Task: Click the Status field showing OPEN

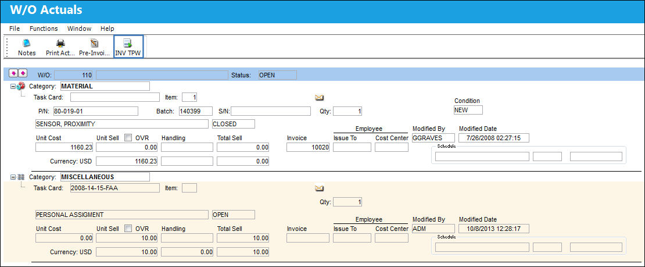Action: [x=277, y=75]
